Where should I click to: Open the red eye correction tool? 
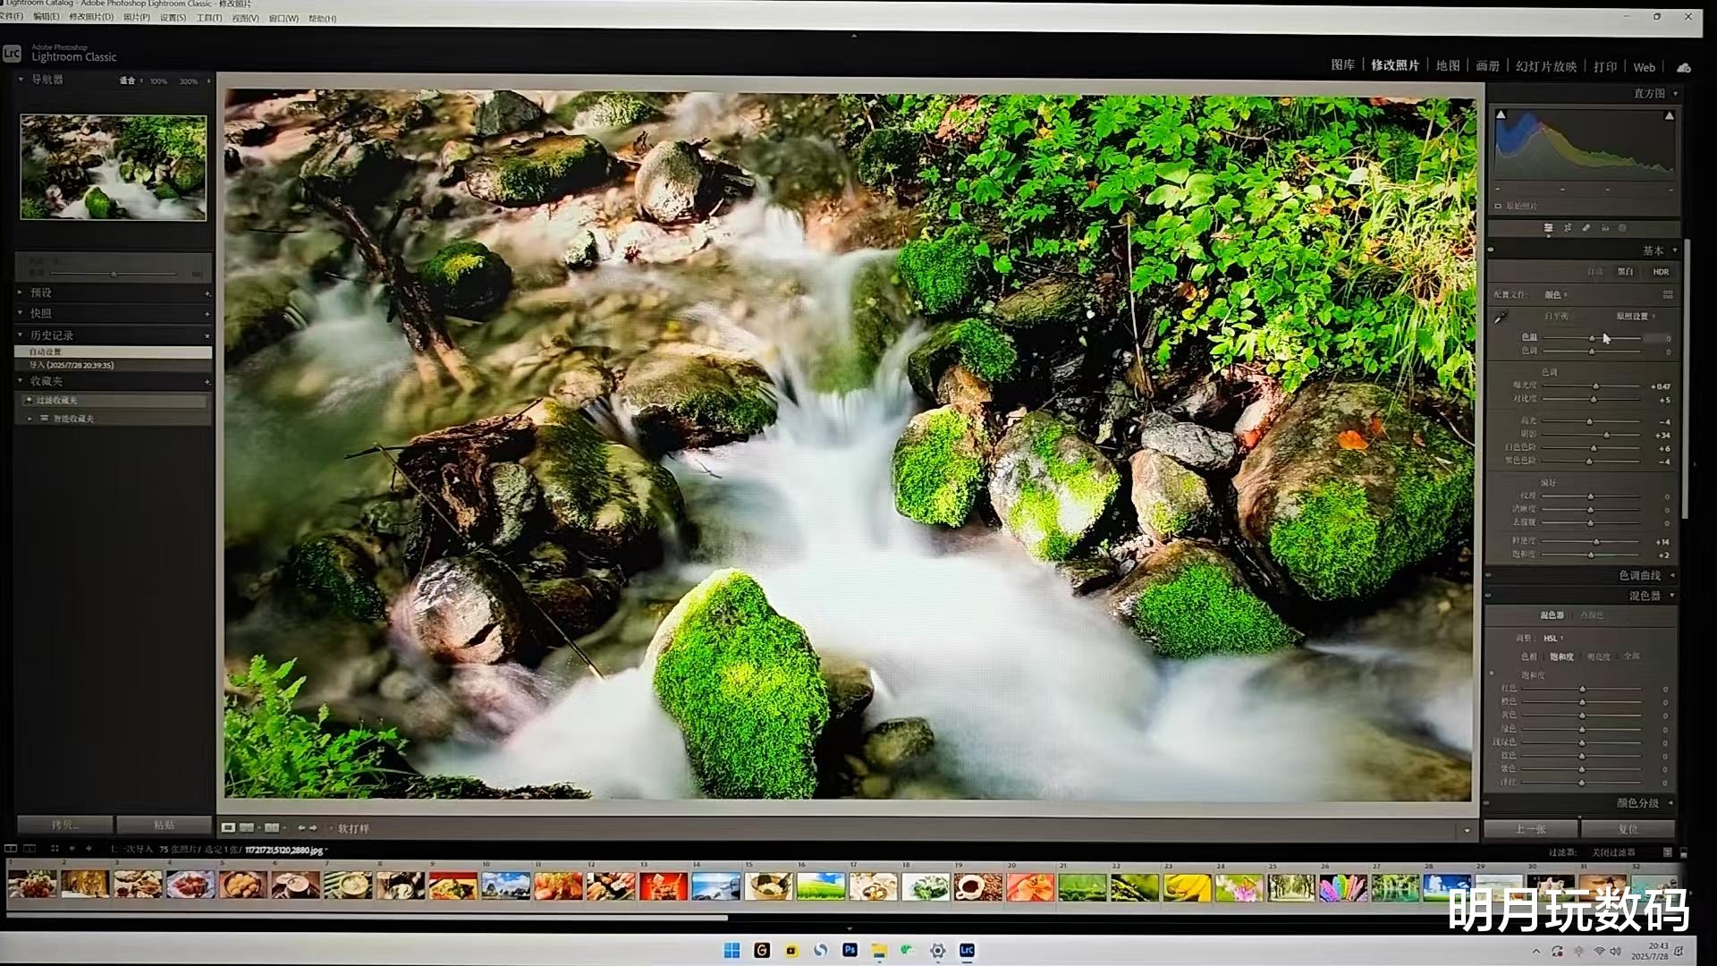point(1605,229)
